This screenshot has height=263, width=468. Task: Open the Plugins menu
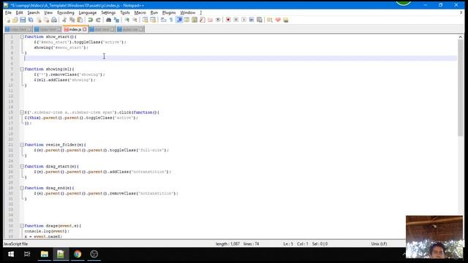point(169,12)
